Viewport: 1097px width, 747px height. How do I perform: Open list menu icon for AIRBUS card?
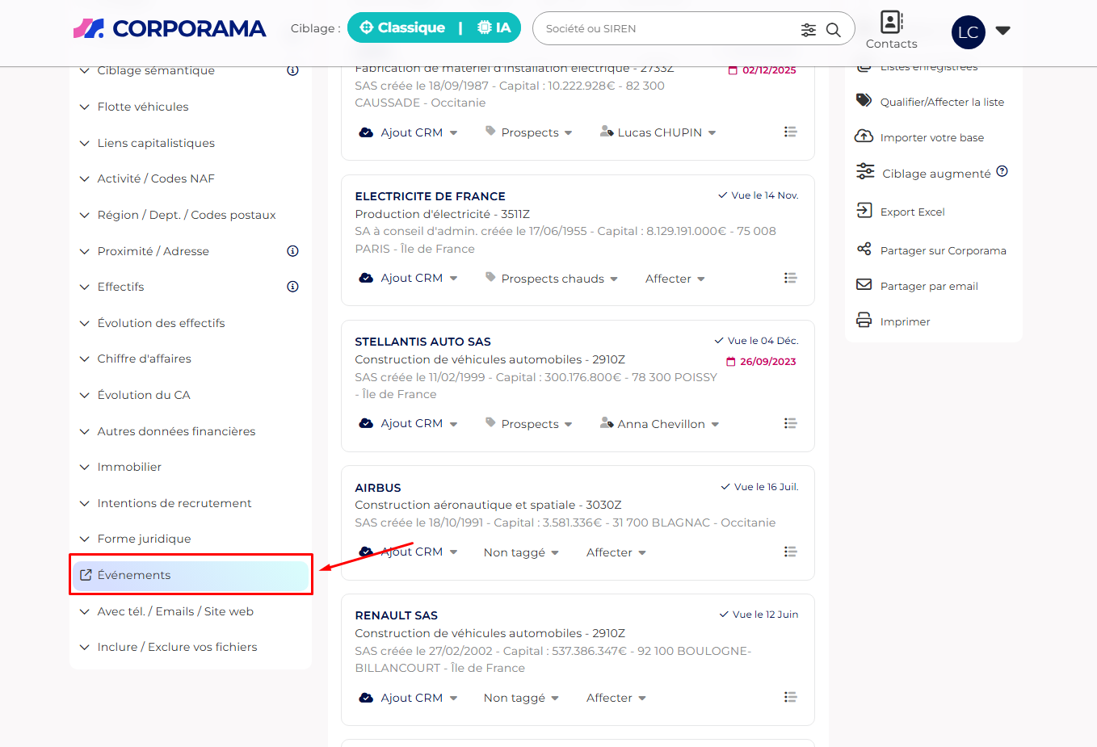coord(790,552)
